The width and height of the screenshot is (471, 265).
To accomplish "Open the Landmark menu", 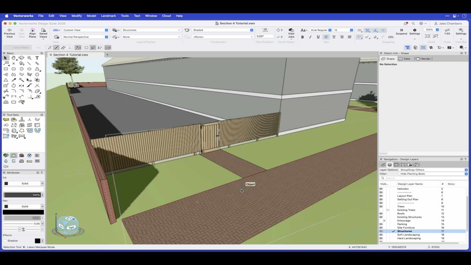I will tap(108, 16).
